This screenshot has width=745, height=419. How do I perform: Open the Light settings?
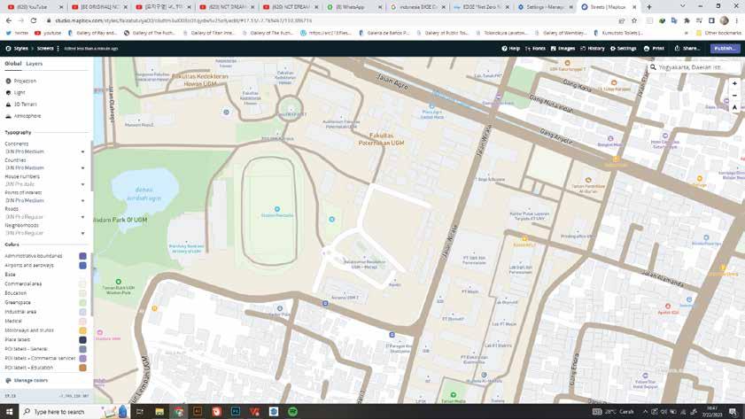(x=16, y=93)
